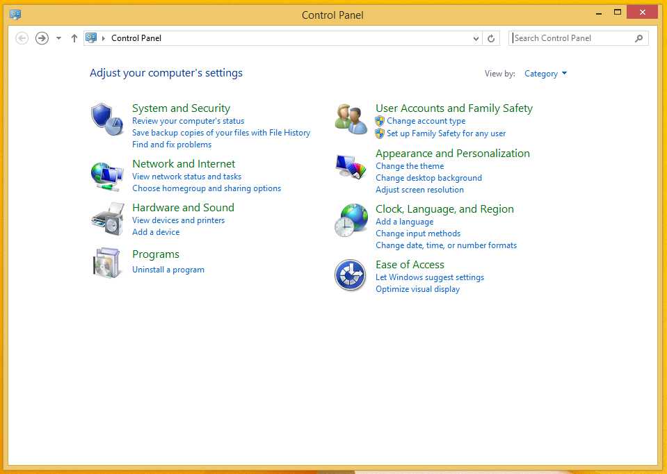
Task: Click the Control Panel breadcrumb in address bar
Action: pyautogui.click(x=136, y=38)
